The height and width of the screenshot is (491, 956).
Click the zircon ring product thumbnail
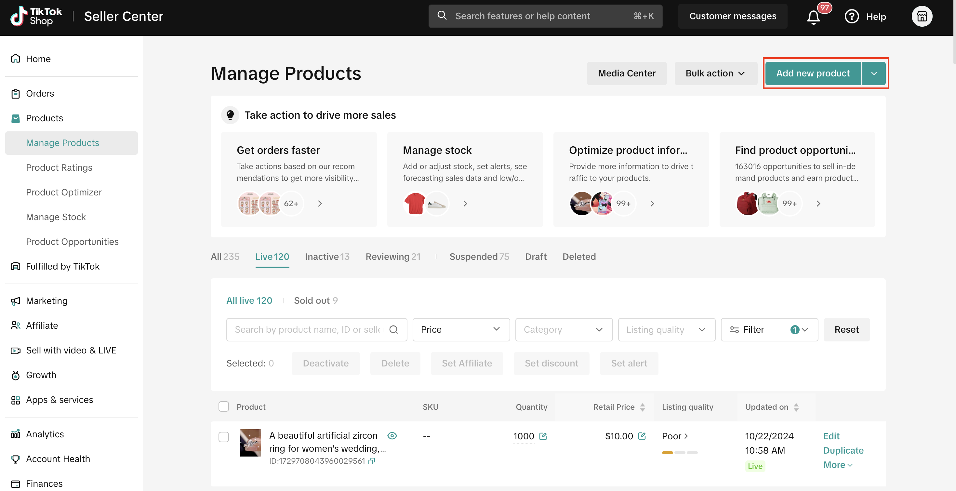tap(250, 442)
